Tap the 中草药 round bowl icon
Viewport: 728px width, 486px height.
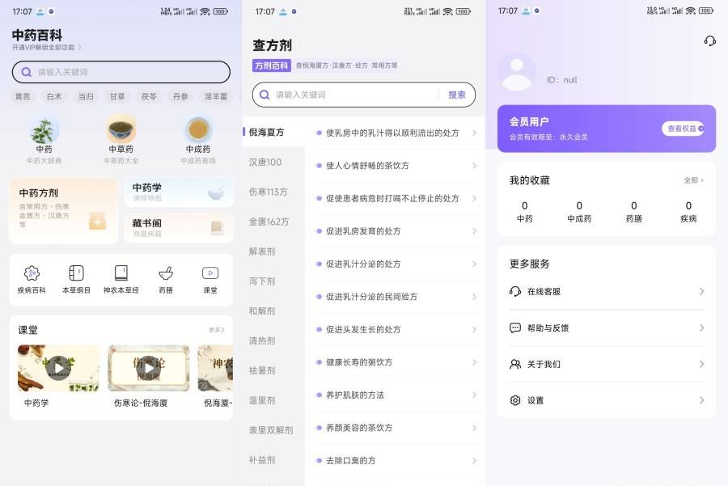point(121,129)
